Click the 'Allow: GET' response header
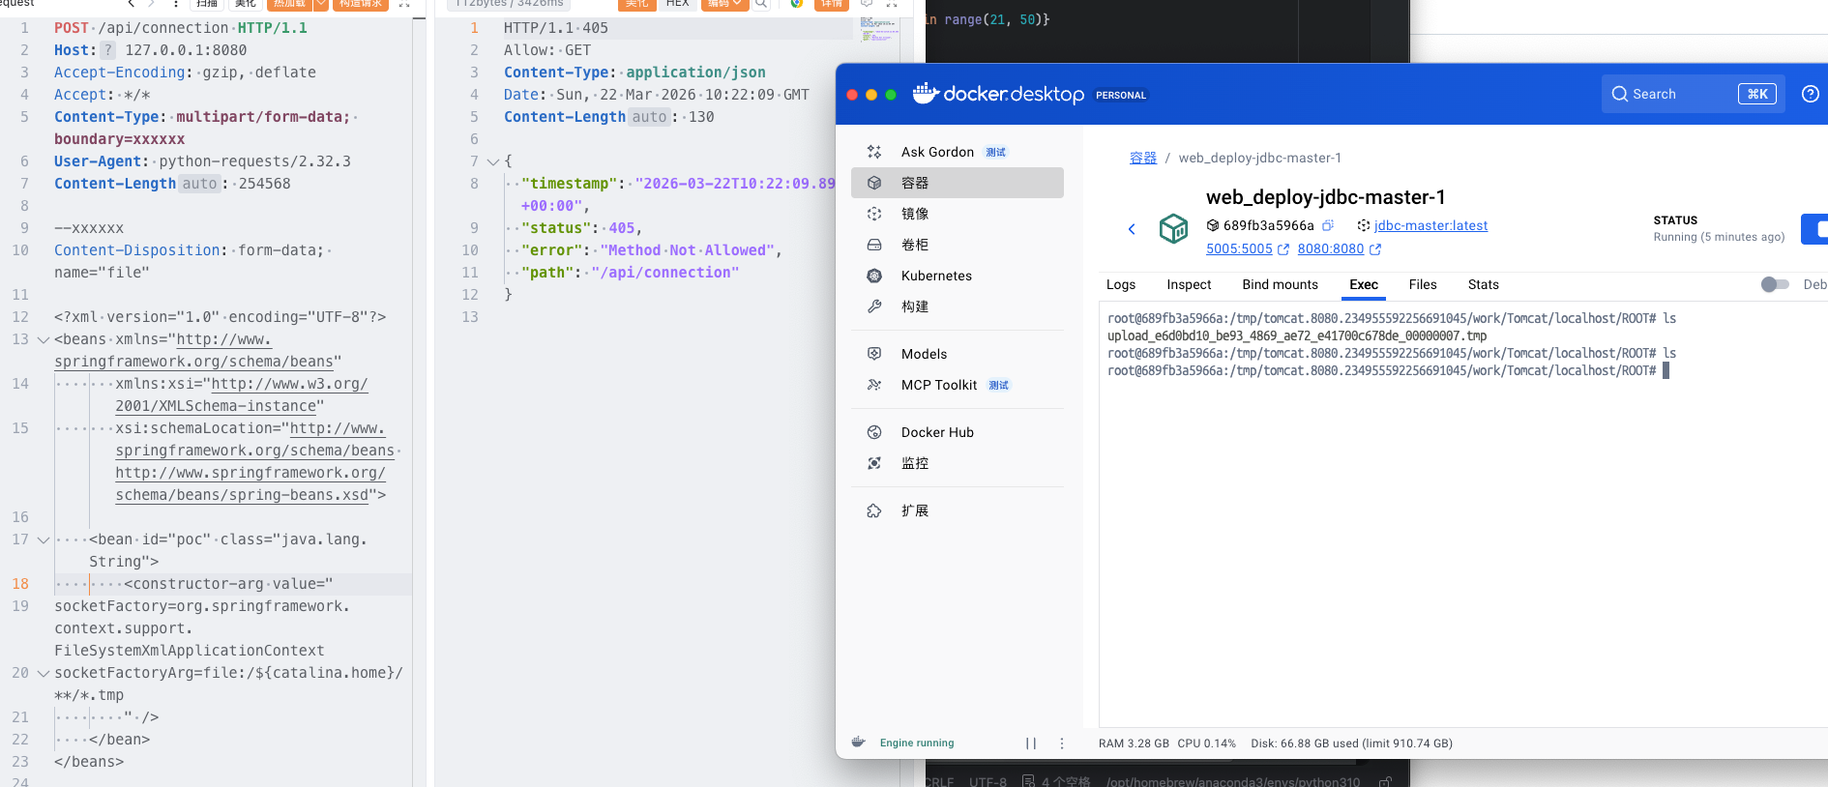This screenshot has width=1828, height=787. pos(547,50)
